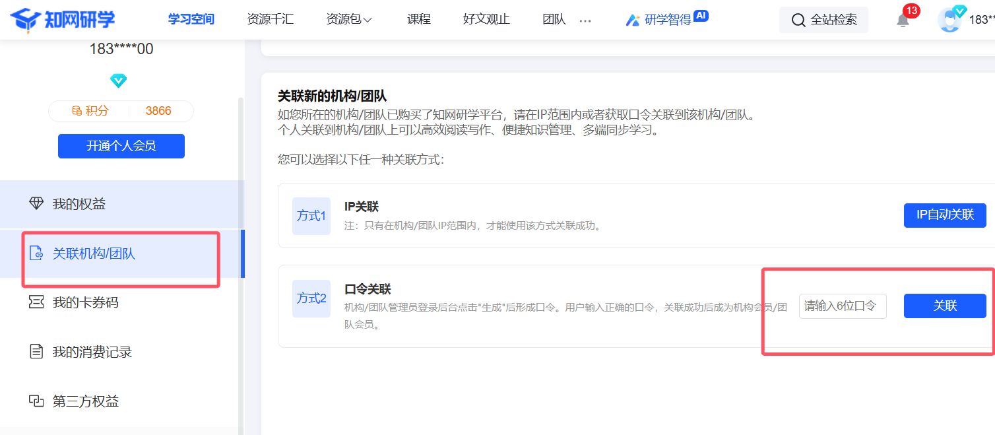Viewport: 995px width, 435px height.
Task: Expand the more menu ellipsis
Action: pos(585,20)
